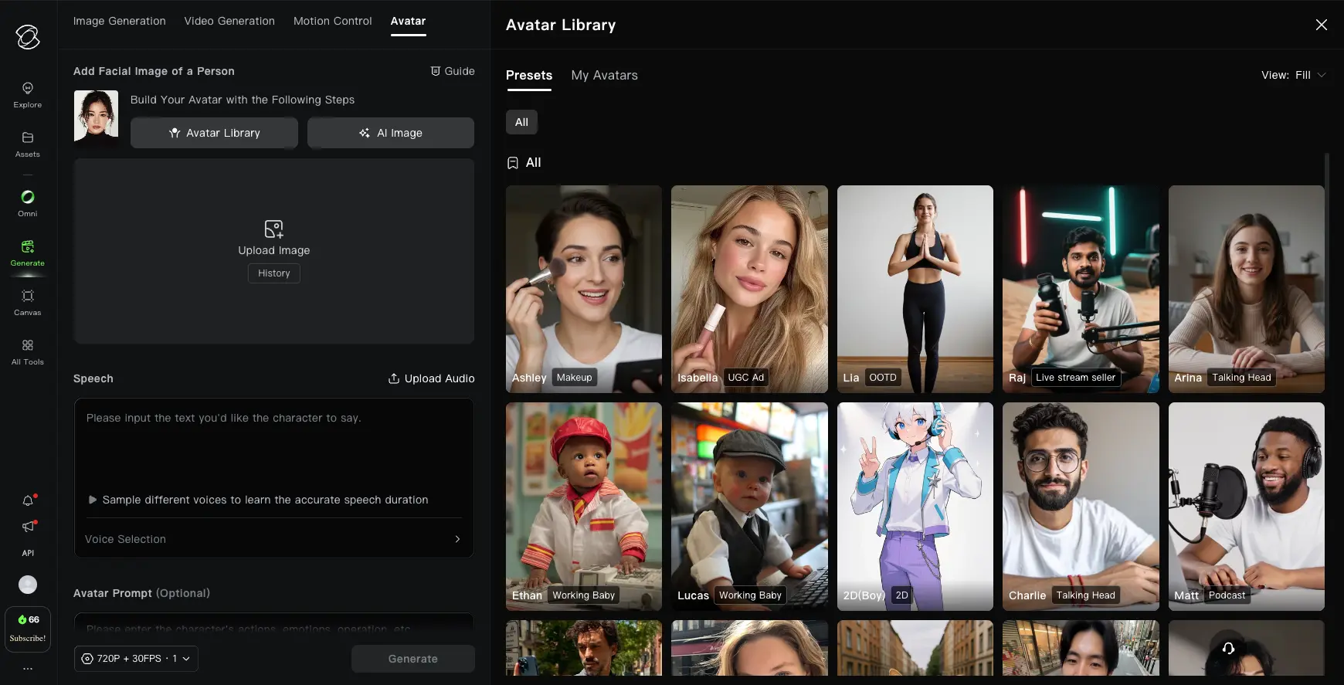This screenshot has height=685, width=1344.
Task: Click Upload Audio
Action: [431, 378]
